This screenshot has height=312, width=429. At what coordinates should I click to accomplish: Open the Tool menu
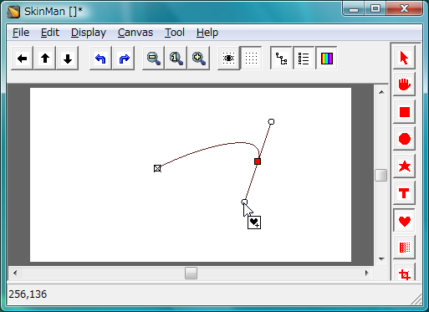pos(175,33)
